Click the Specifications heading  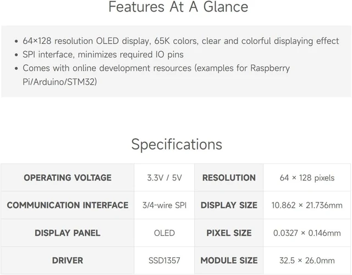pos(177,144)
